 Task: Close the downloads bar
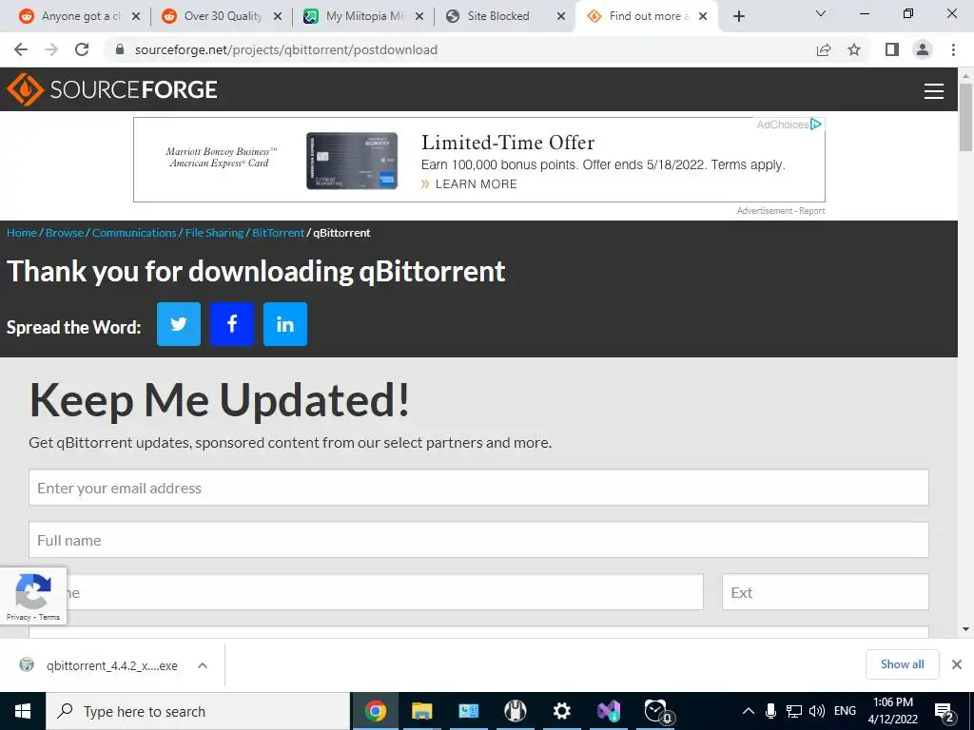957,664
